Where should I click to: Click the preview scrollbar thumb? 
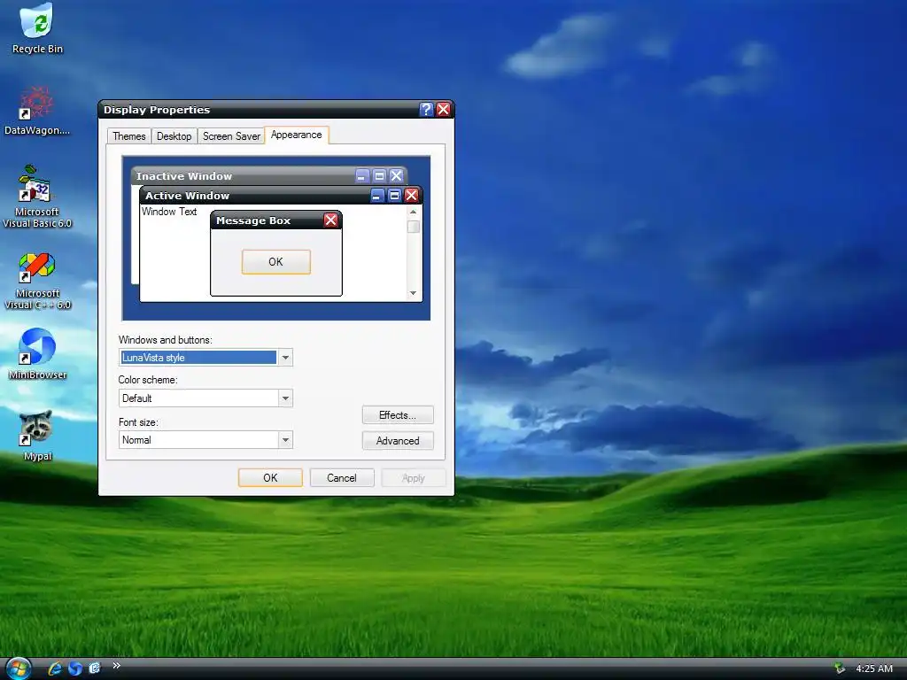click(413, 226)
